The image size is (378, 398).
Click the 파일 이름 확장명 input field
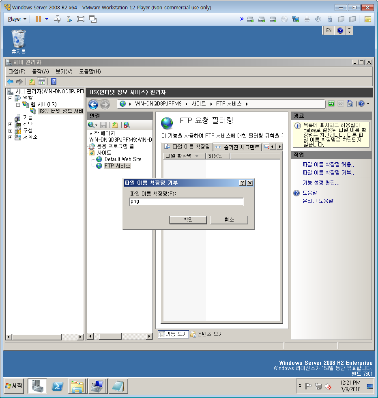pyautogui.click(x=187, y=202)
